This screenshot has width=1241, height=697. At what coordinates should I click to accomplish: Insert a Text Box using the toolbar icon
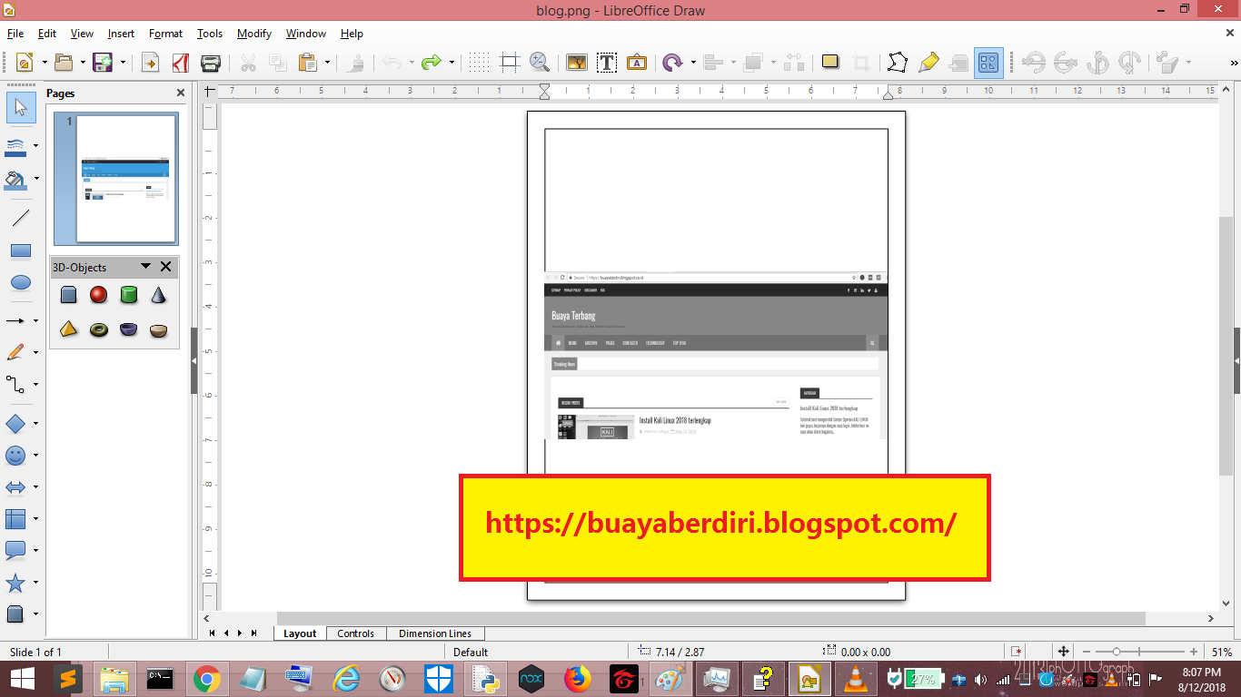607,63
